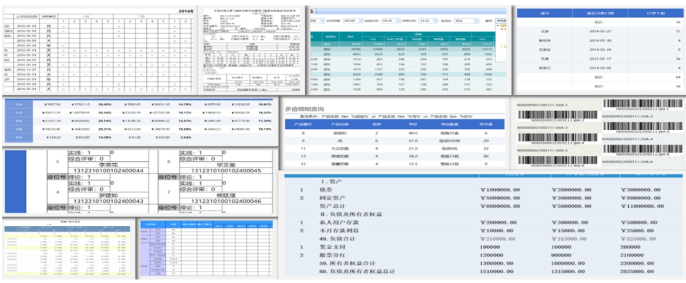The height and width of the screenshot is (283, 686).
Task: Select the 秦皇岛 city row
Action: tap(600, 41)
